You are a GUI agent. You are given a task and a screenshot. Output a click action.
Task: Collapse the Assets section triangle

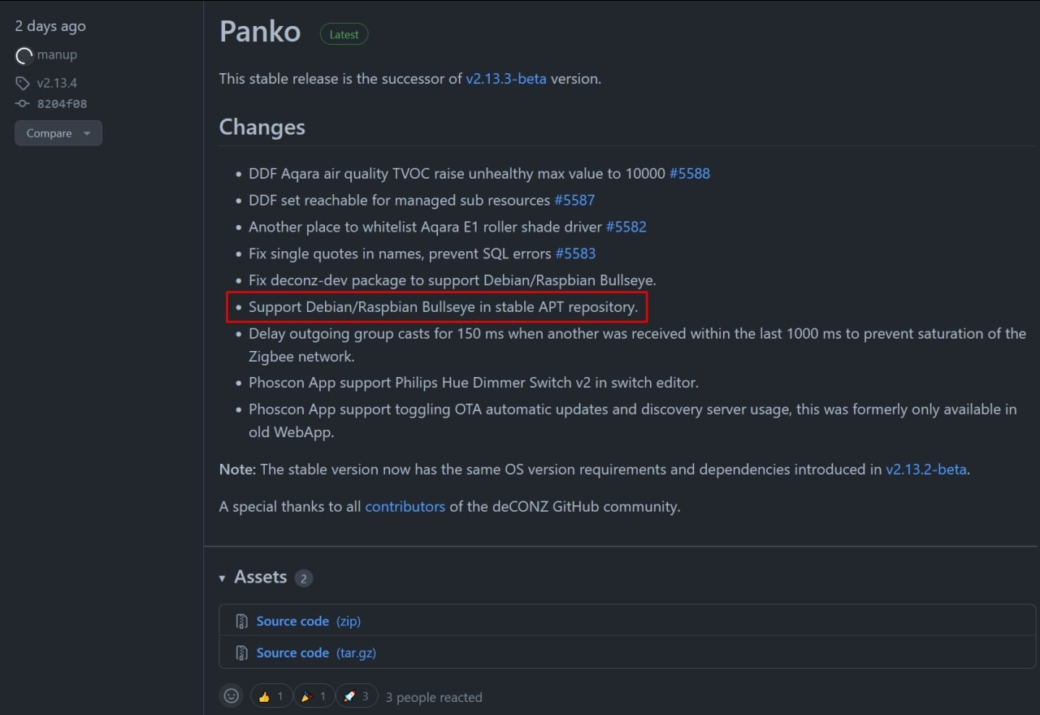222,578
